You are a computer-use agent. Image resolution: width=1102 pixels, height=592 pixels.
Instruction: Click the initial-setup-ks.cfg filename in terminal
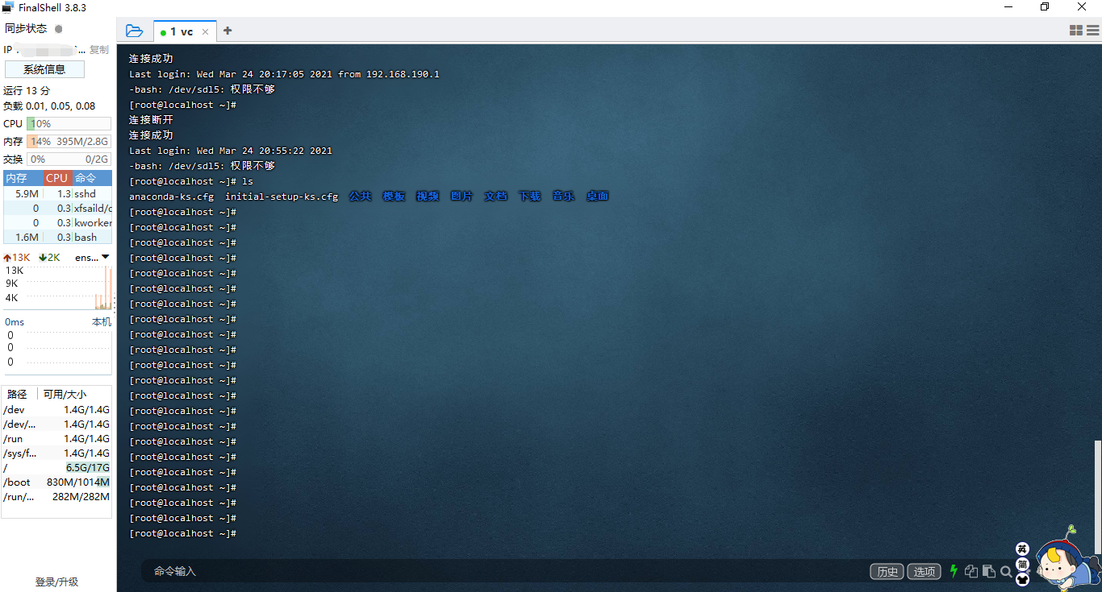click(x=282, y=197)
